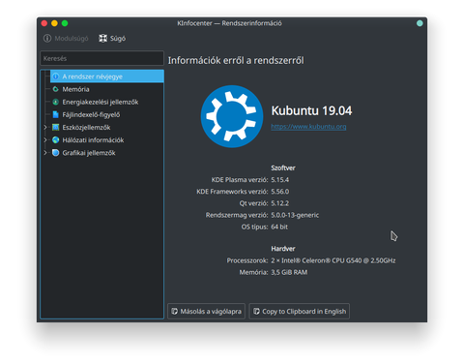Click the Fájlindexelő-figyelő file icon
The height and width of the screenshot is (364, 464).
[x=56, y=114]
